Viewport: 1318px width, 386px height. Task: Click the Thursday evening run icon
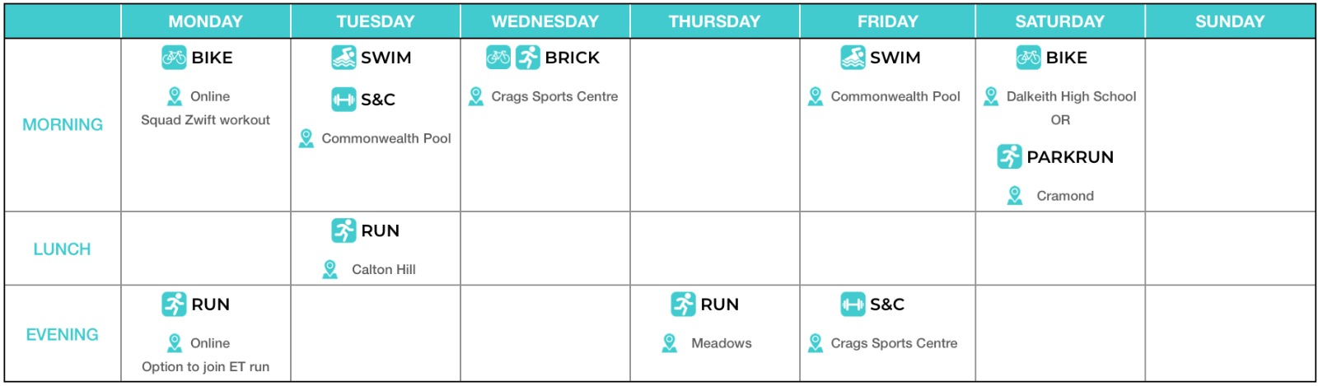(683, 305)
